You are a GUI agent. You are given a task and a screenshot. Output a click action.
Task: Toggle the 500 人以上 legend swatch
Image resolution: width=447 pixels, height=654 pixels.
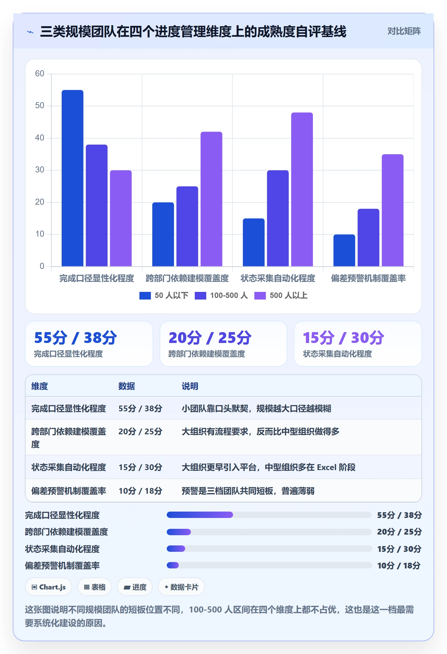coord(260,296)
